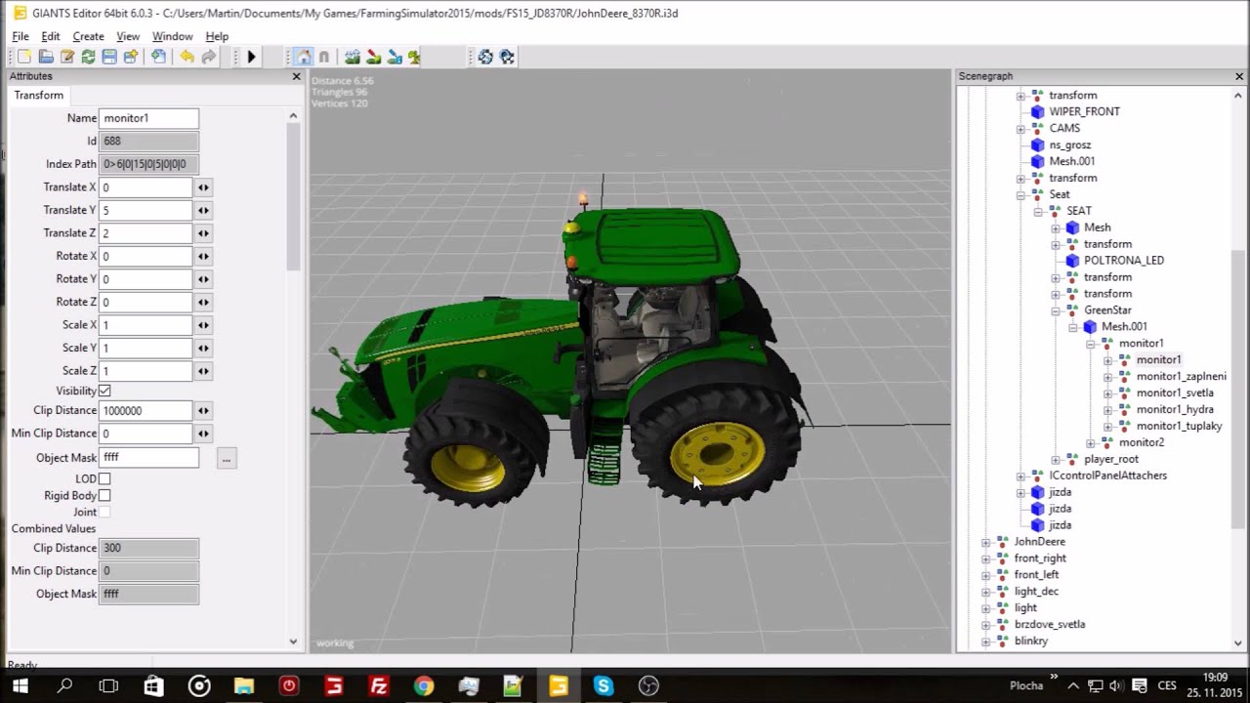This screenshot has width=1250, height=703.
Task: Expand the JohnDeere tree node
Action: [985, 542]
